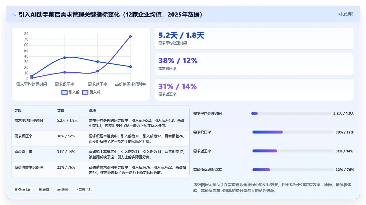
Task: Click the 5.2天 / 1.8天 stat card value
Action: (181, 35)
